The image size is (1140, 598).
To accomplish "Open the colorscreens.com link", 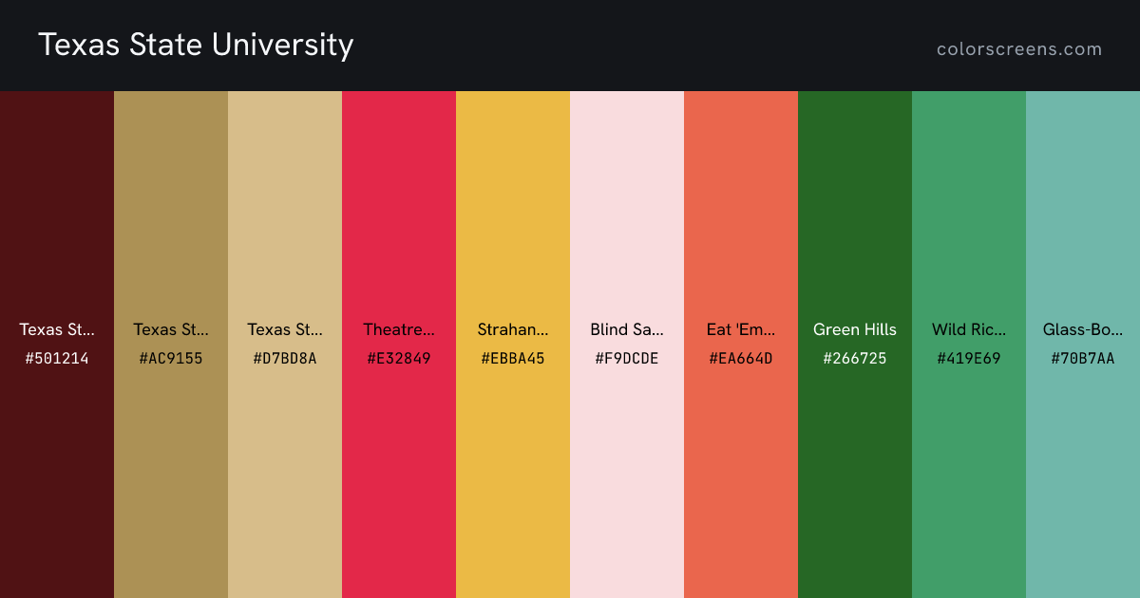I will (1019, 49).
